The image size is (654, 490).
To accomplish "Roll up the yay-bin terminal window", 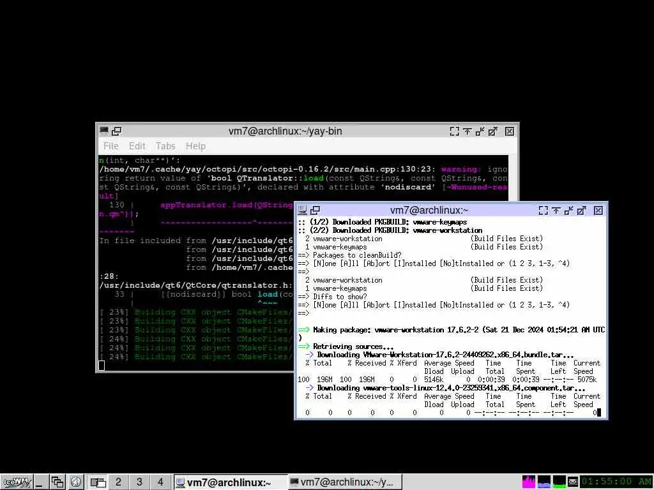I will click(467, 131).
